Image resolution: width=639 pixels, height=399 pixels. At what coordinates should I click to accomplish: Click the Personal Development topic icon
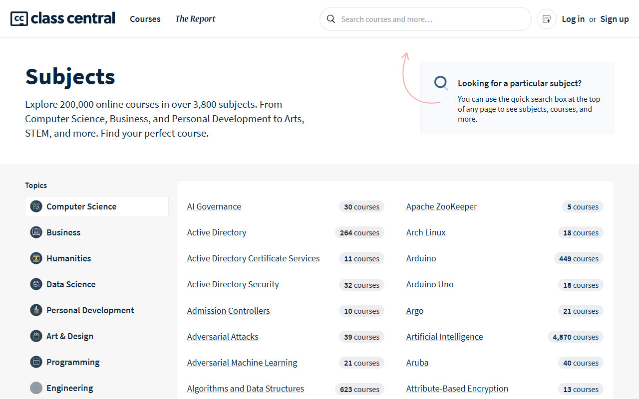pyautogui.click(x=36, y=310)
